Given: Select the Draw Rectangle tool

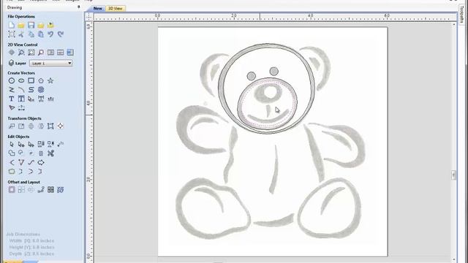Looking at the screenshot, I should 31,80.
